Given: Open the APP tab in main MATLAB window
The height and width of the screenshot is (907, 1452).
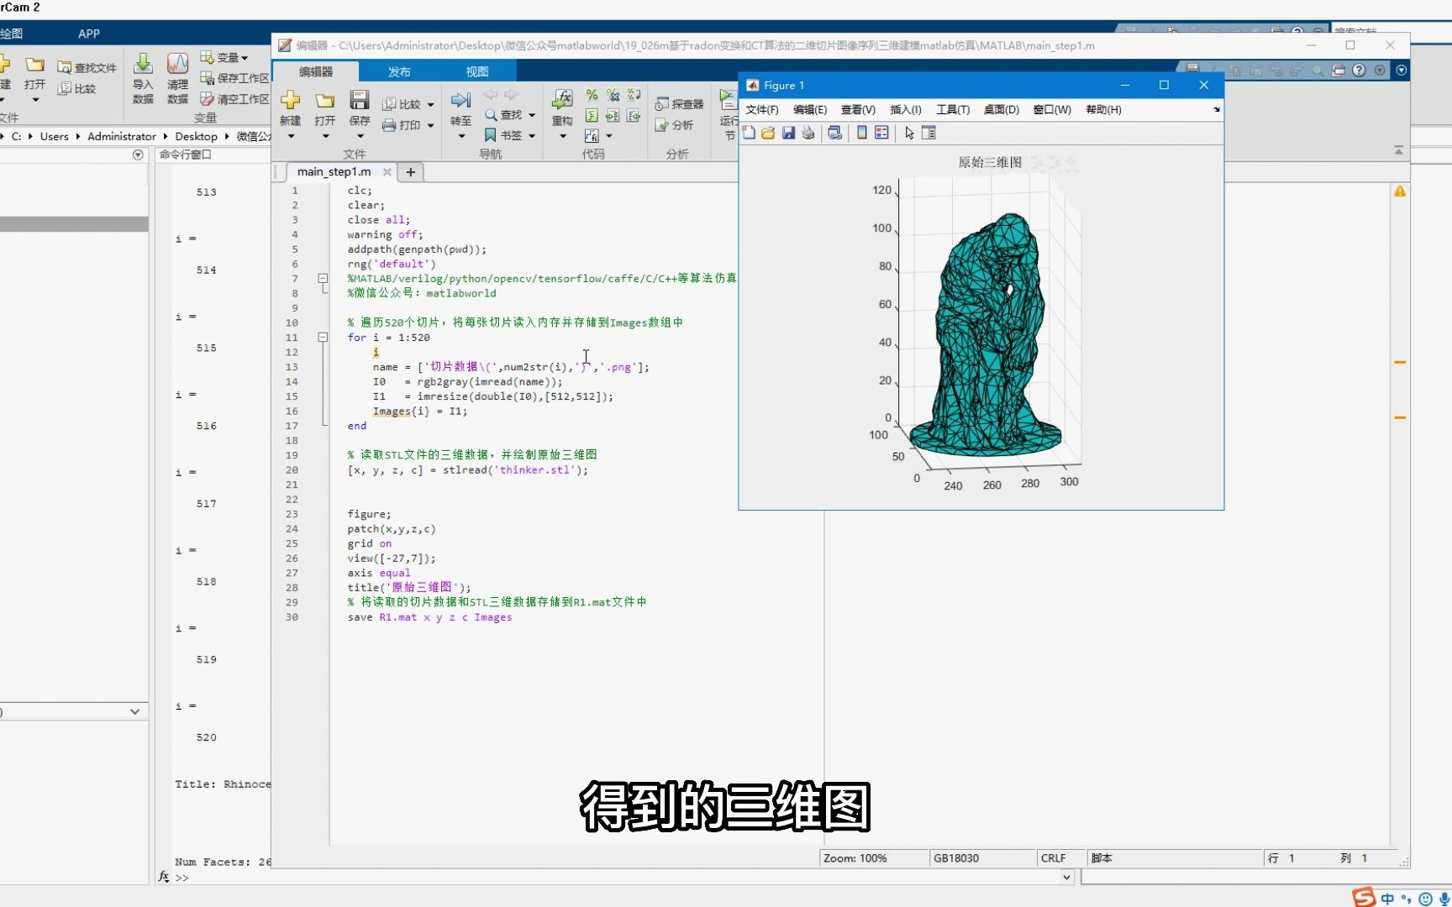Looking at the screenshot, I should pos(89,34).
